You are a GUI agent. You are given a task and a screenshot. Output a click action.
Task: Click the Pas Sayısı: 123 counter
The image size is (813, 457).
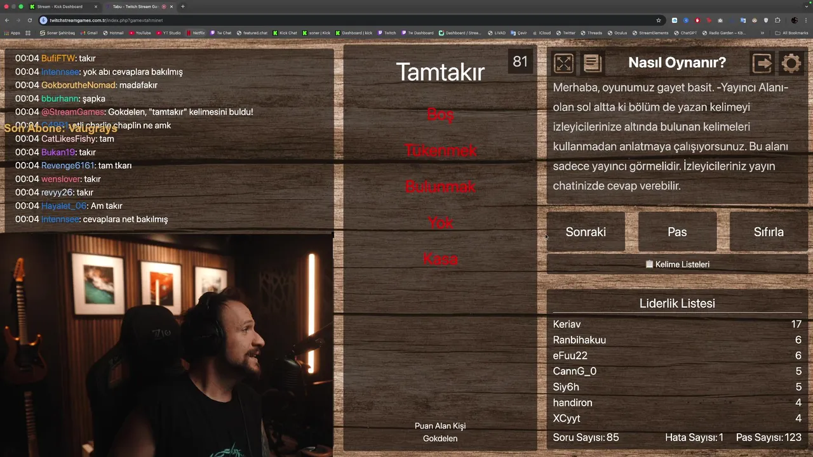point(769,437)
